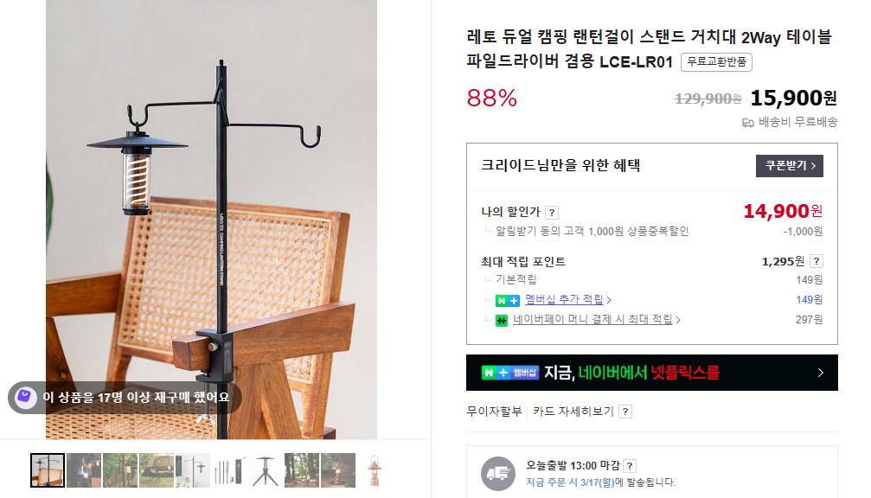Click the purple repurchase badge icon

[25, 398]
